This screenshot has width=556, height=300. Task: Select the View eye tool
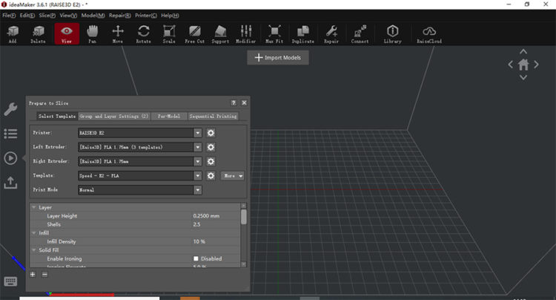tap(67, 34)
